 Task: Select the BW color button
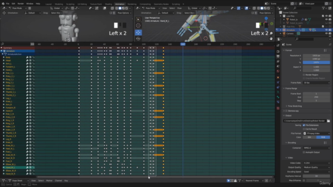310,137
